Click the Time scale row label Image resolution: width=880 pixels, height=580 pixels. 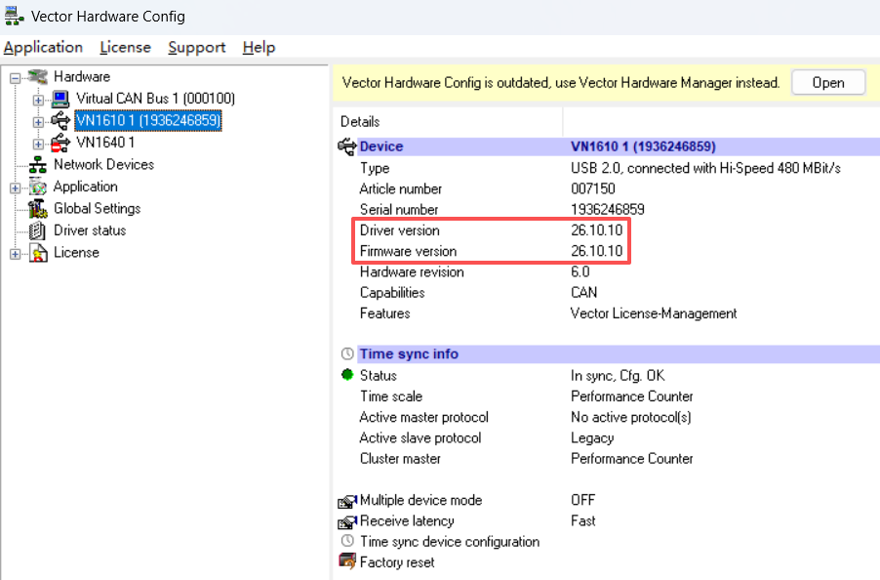(x=391, y=396)
